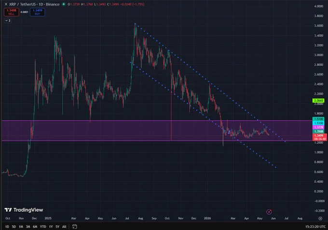The height and width of the screenshot is (230, 328).
Task: Open the XRP / TetherUS symbol title
Action: 34,4
